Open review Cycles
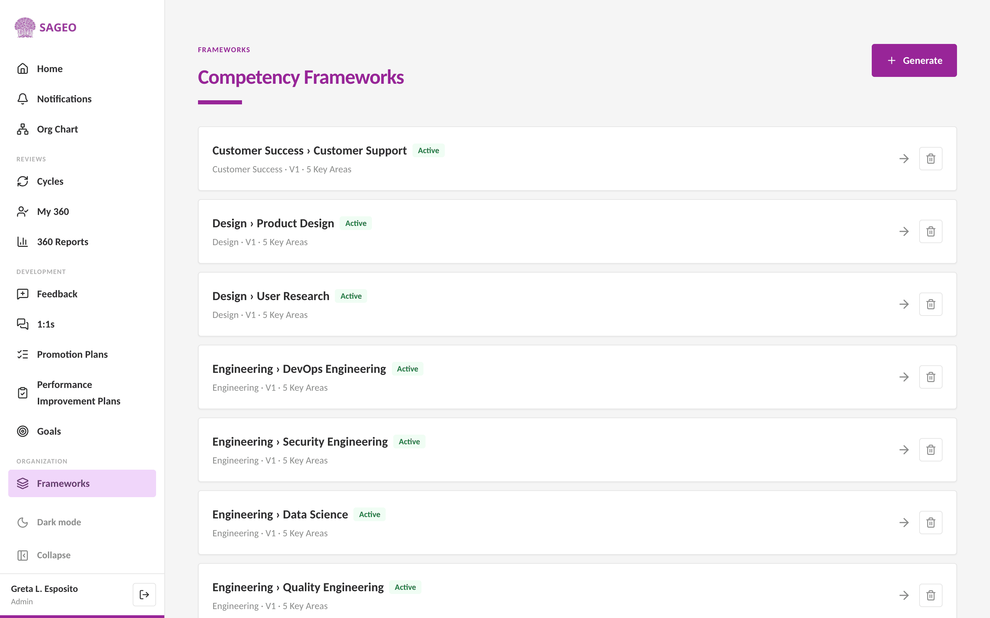The image size is (990, 618). point(82,181)
